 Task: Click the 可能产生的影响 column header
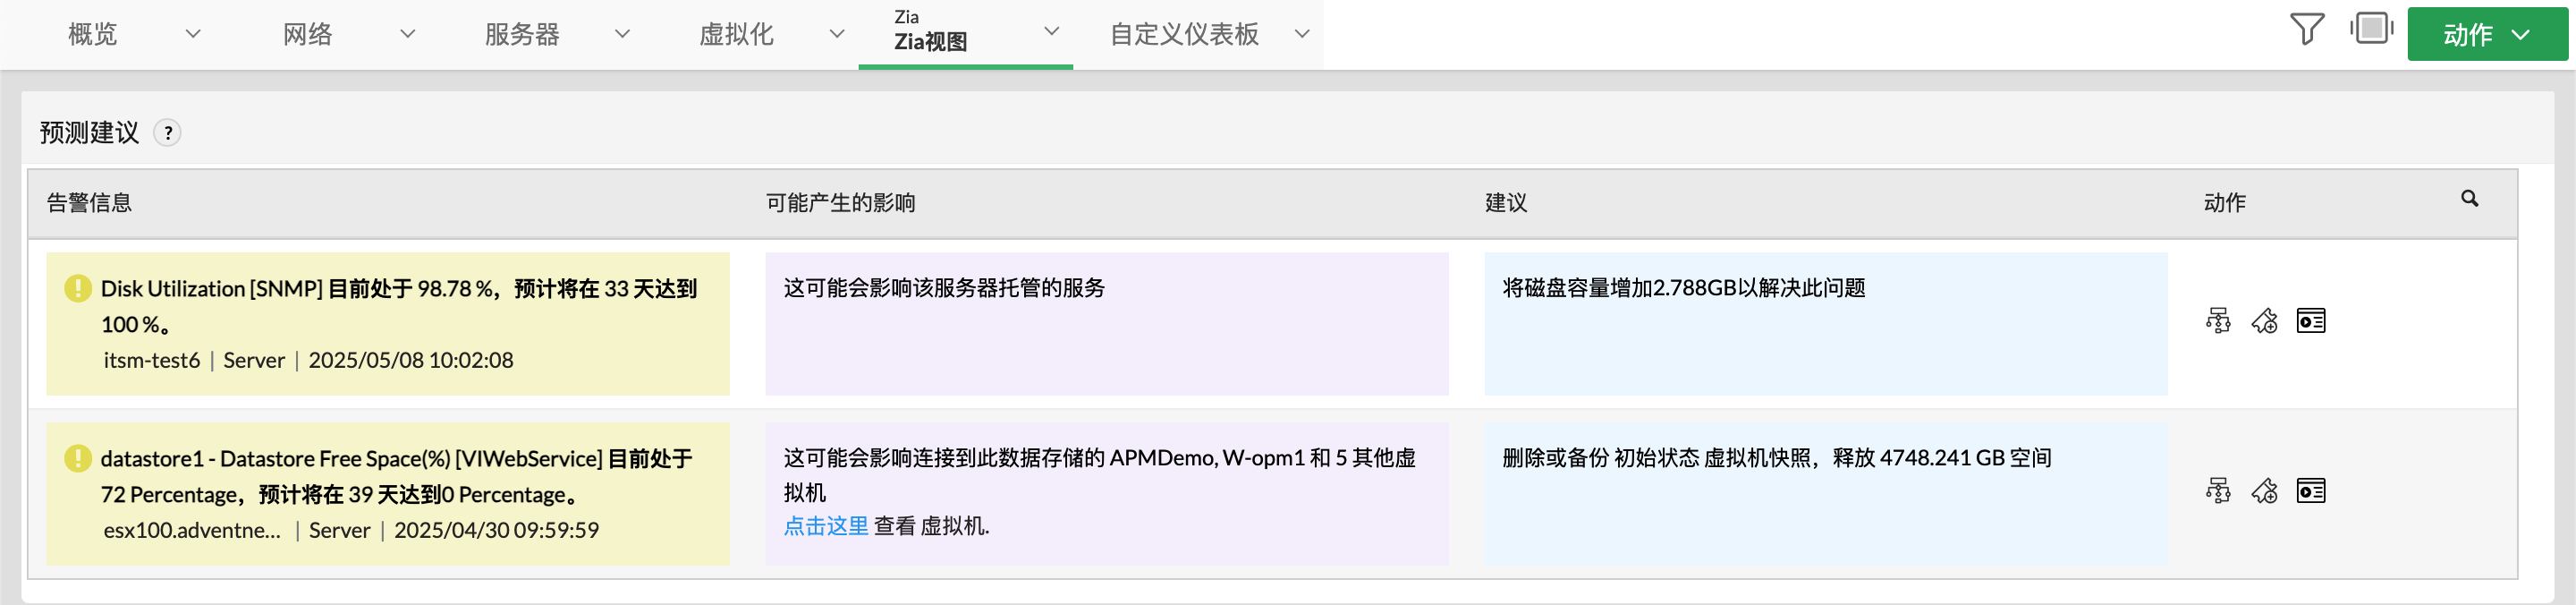[840, 203]
